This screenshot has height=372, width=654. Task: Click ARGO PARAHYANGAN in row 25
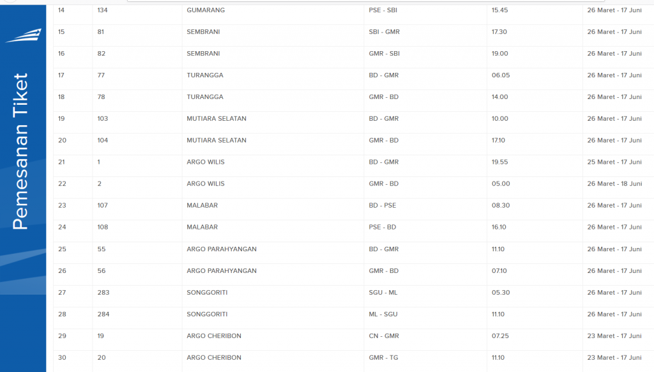pos(222,249)
